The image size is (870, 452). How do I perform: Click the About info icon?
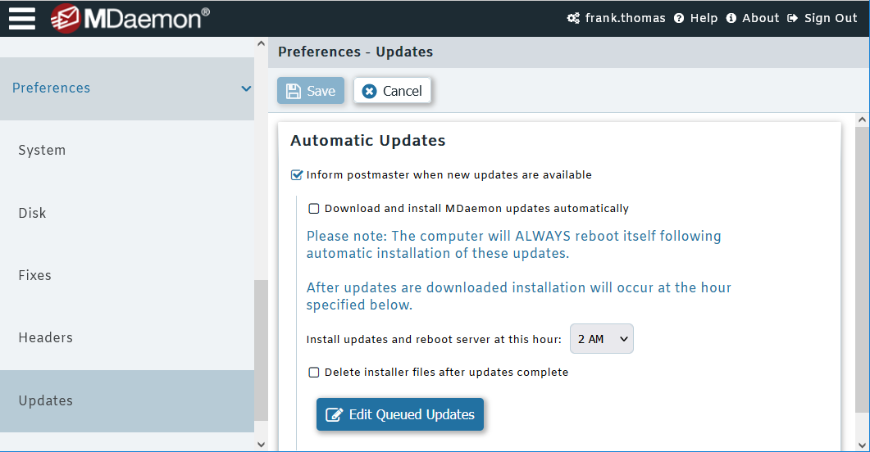731,18
